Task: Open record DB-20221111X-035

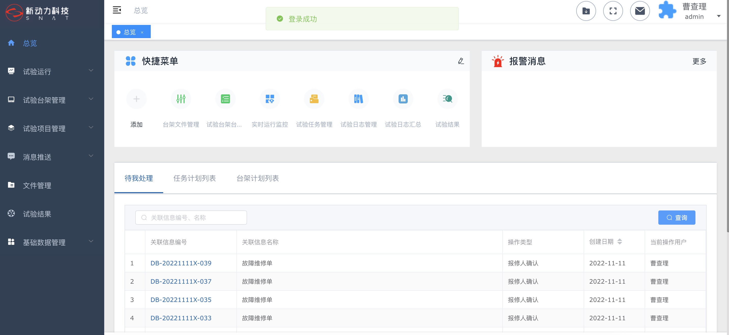Action: (x=181, y=300)
